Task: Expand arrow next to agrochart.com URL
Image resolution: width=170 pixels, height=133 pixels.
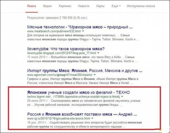Action: [x=95, y=75]
